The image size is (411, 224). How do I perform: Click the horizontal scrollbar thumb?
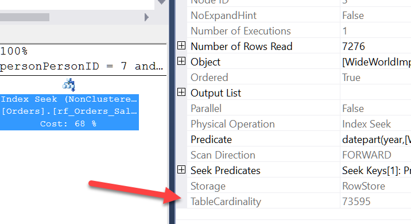(x=25, y=17)
